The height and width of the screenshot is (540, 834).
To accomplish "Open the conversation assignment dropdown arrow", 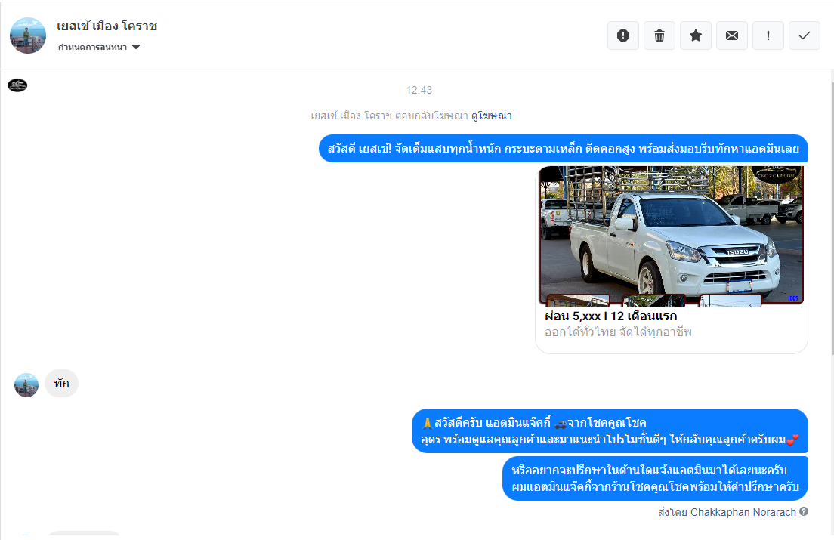I will pos(136,47).
